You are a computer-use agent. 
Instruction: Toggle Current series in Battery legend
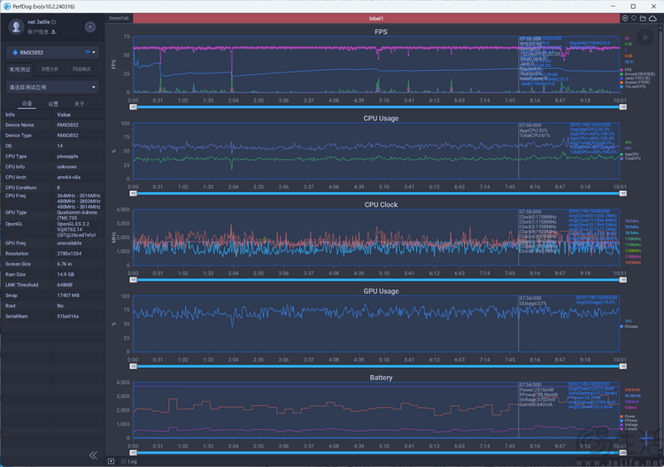(x=629, y=429)
